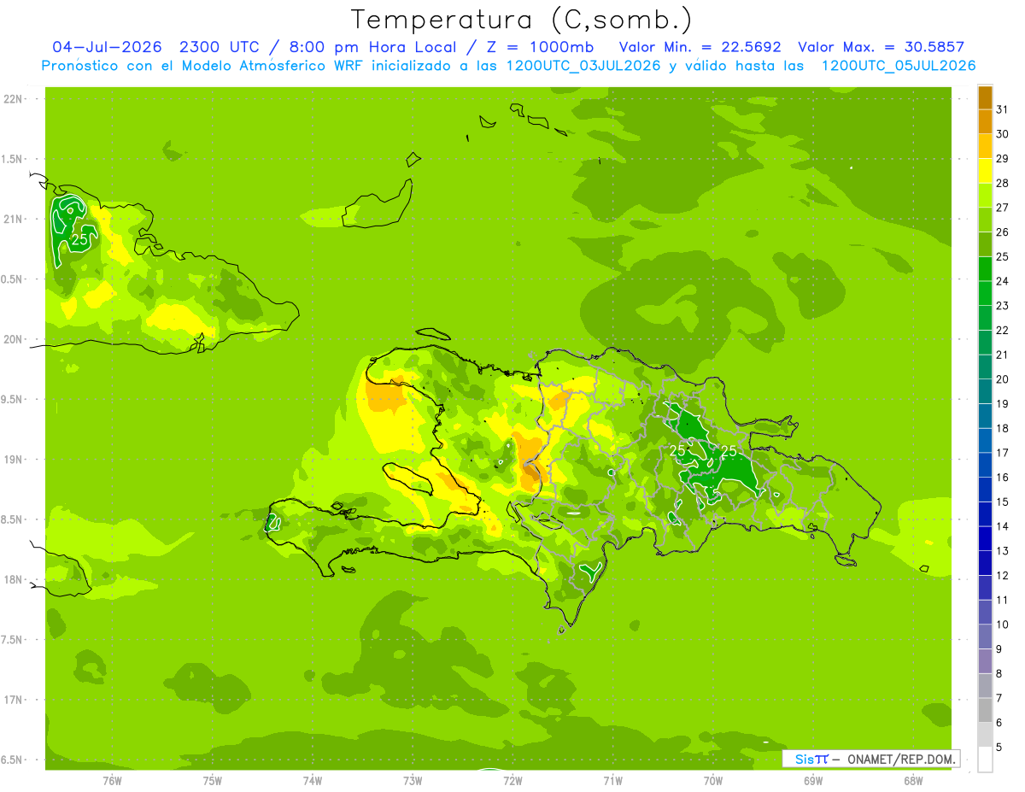Pick the blue legend swatch between 15 and 16
1025x792 pixels.
pyautogui.click(x=985, y=490)
